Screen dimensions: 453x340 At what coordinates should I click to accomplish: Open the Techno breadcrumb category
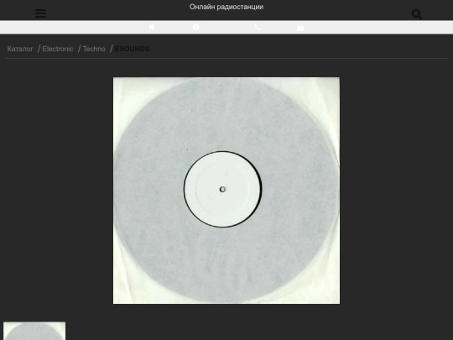[94, 49]
